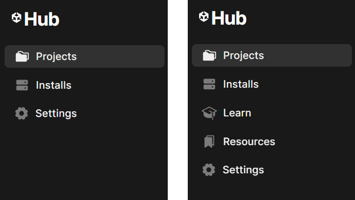This screenshot has width=355, height=200.
Task: Click the Settings gear icon in left panel
Action: [22, 113]
